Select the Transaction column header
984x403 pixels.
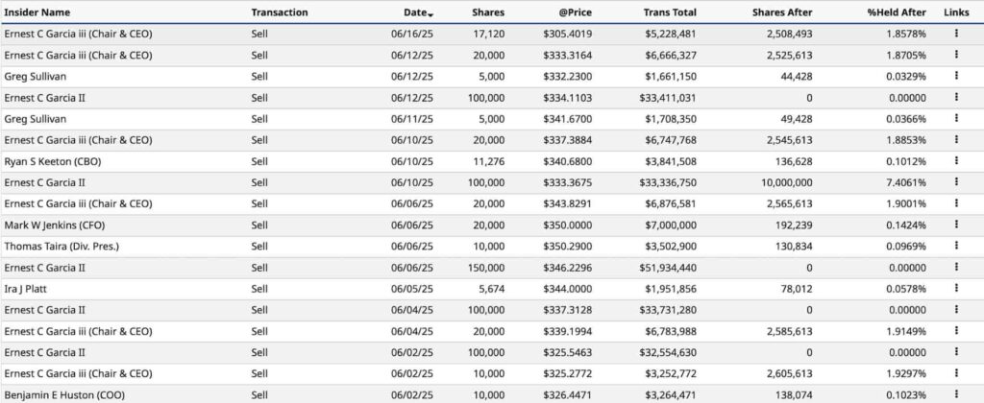point(280,12)
